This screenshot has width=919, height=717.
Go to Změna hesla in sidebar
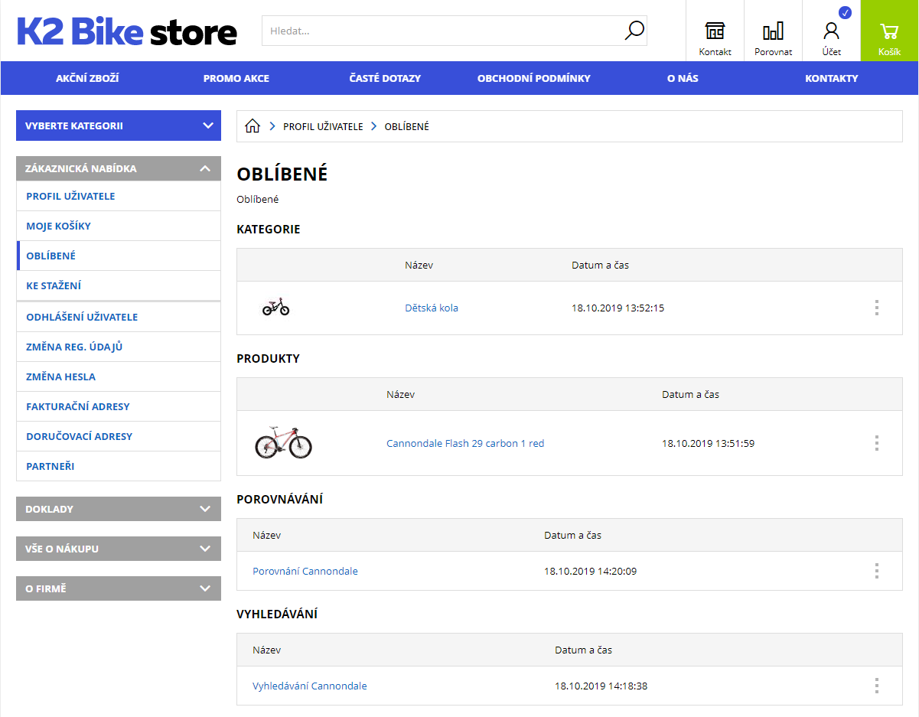pyautogui.click(x=61, y=376)
